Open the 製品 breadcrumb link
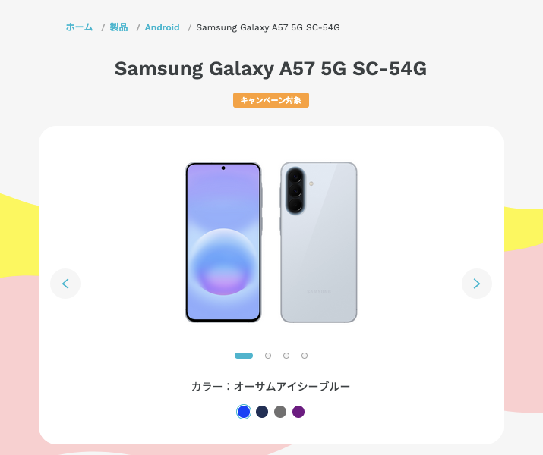This screenshot has width=543, height=455. pyautogui.click(x=118, y=27)
